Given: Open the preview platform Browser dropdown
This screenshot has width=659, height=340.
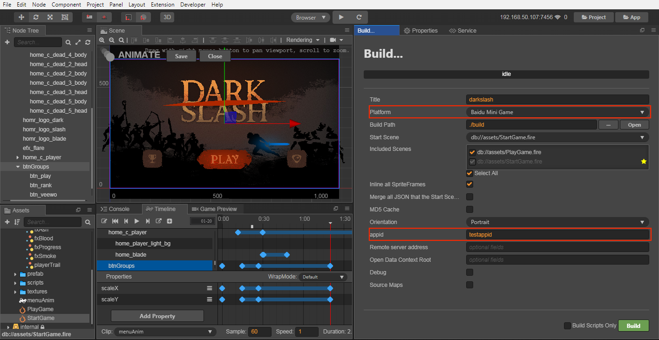Looking at the screenshot, I should pos(311,17).
